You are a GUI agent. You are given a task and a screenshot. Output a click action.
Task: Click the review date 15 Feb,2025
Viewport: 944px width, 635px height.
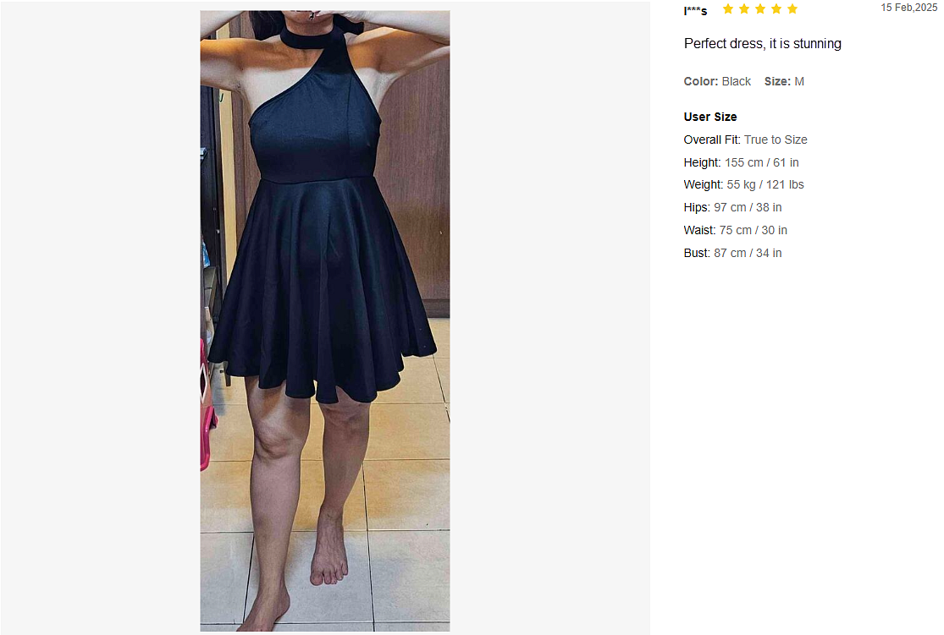(x=909, y=8)
